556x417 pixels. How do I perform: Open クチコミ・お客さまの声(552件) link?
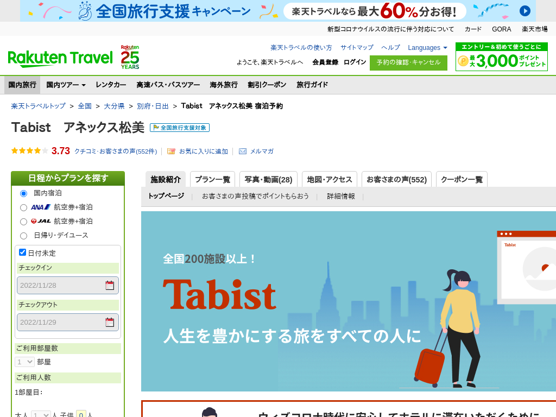pyautogui.click(x=116, y=151)
